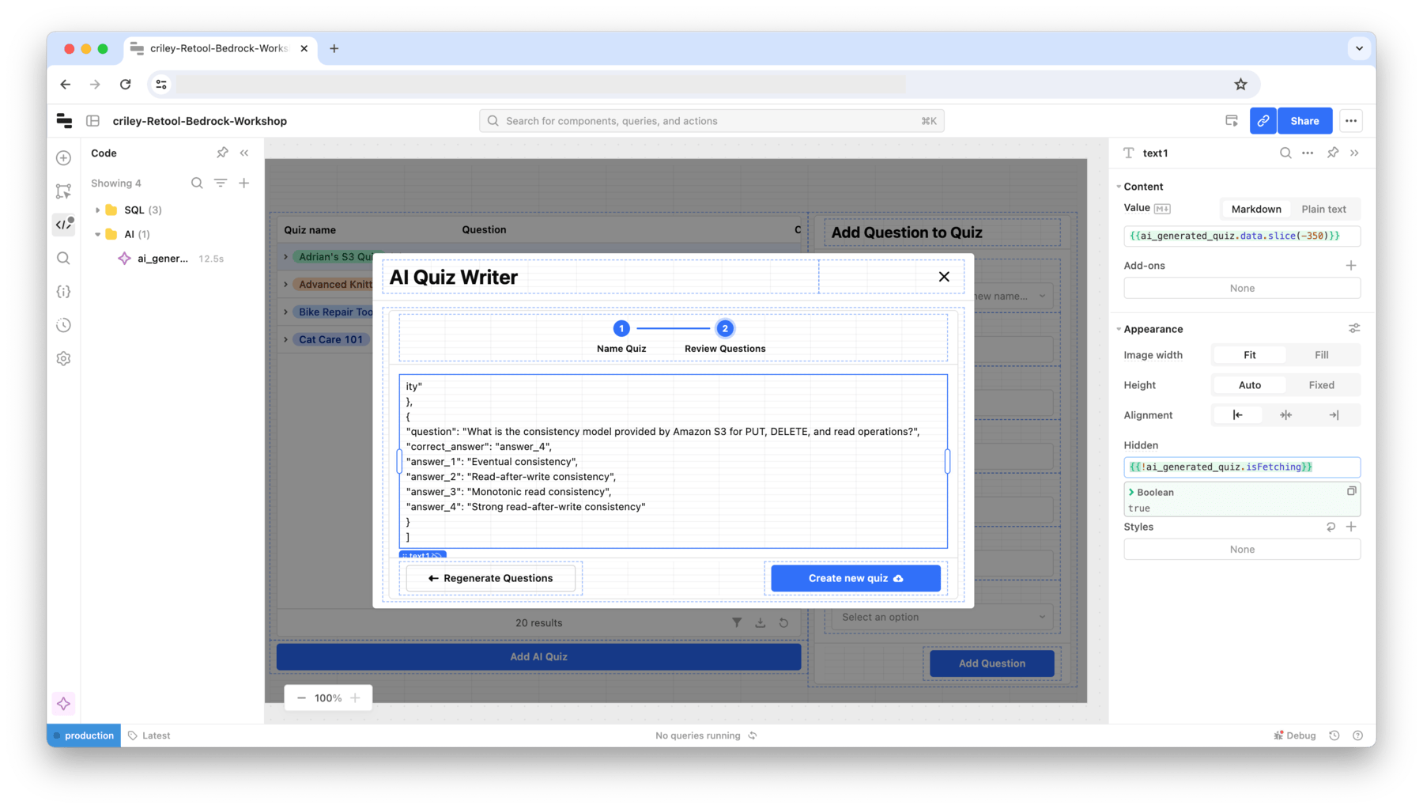The width and height of the screenshot is (1423, 809).
Task: Open Appearance advanced settings sliders icon
Action: tap(1354, 328)
